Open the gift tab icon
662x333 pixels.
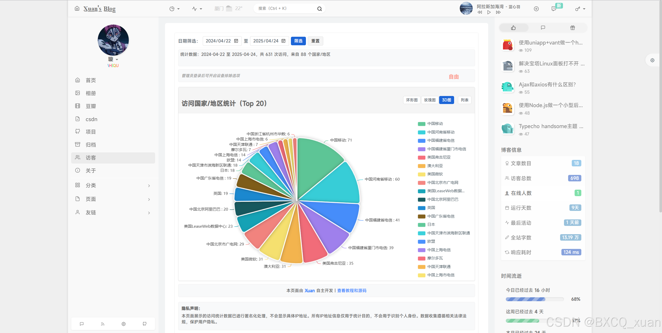pyautogui.click(x=573, y=28)
